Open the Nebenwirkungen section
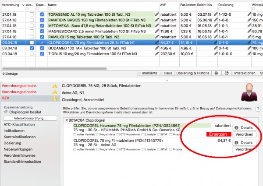Viewport: 263px width, 186px height. coord(18,149)
